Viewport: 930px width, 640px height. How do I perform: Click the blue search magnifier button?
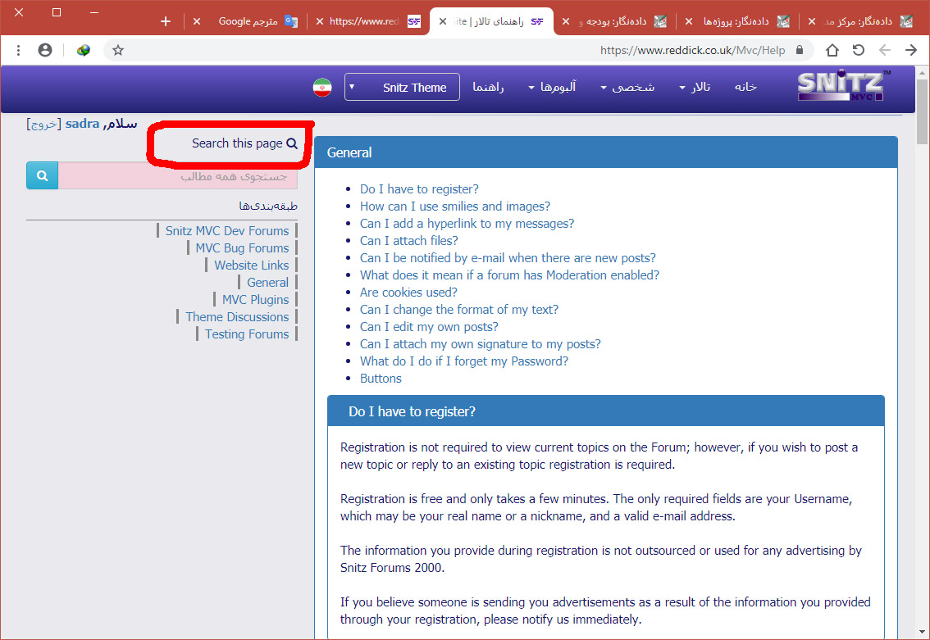coord(42,175)
